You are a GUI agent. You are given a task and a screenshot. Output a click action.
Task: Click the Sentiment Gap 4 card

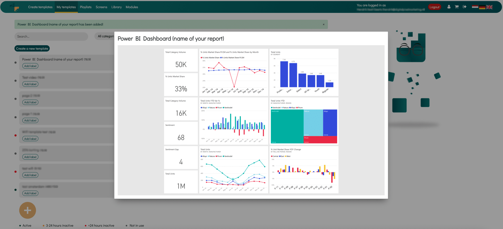pyautogui.click(x=181, y=158)
